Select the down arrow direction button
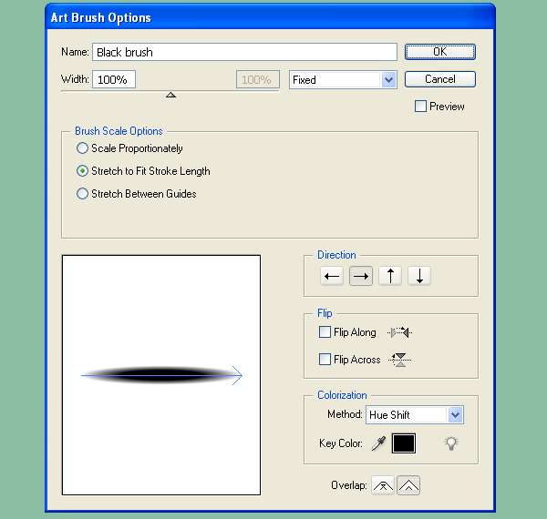This screenshot has width=547, height=519. [419, 276]
